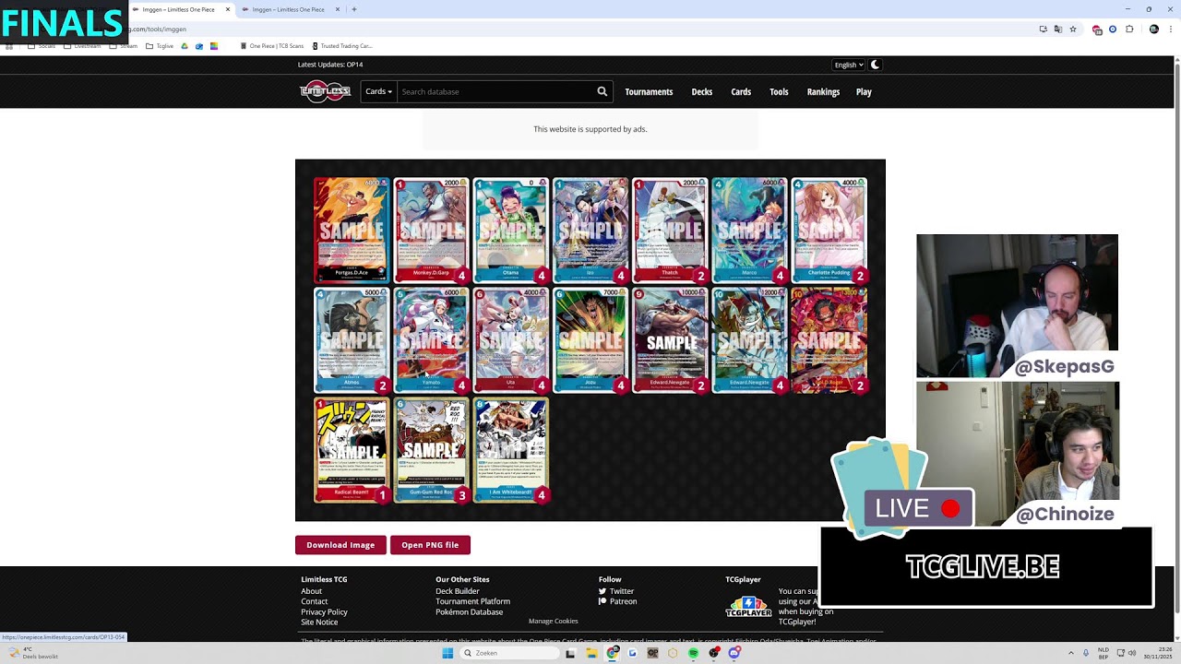
Task: Open the Tournament Platform link
Action: click(472, 601)
